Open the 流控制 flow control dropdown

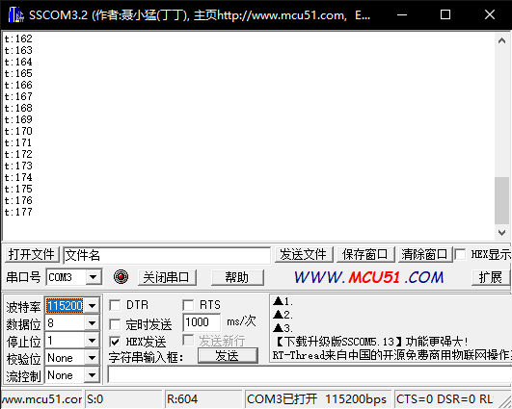click(92, 375)
